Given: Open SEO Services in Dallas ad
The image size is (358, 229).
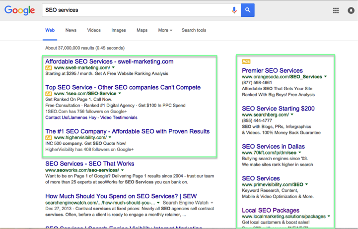Looking at the screenshot, I should click(x=273, y=147).
